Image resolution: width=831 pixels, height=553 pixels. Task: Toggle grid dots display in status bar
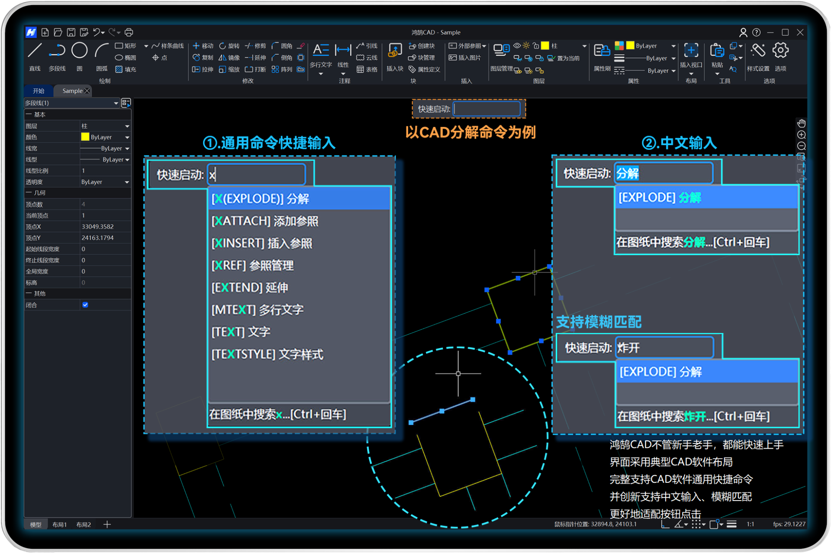coord(696,524)
